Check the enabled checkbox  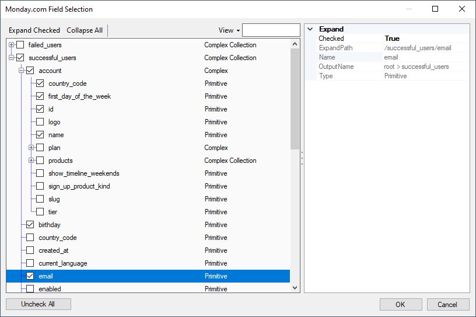30,289
